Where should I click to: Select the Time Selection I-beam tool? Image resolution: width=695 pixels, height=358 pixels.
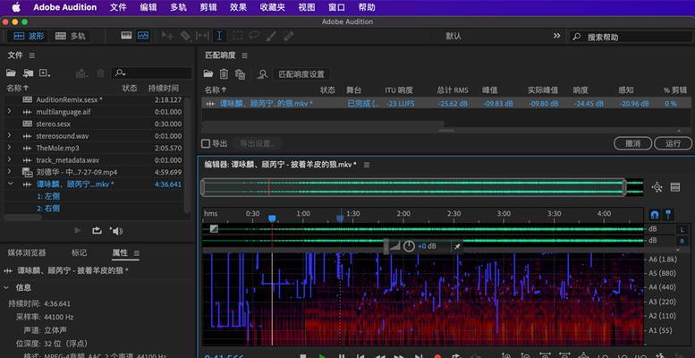pyautogui.click(x=219, y=37)
